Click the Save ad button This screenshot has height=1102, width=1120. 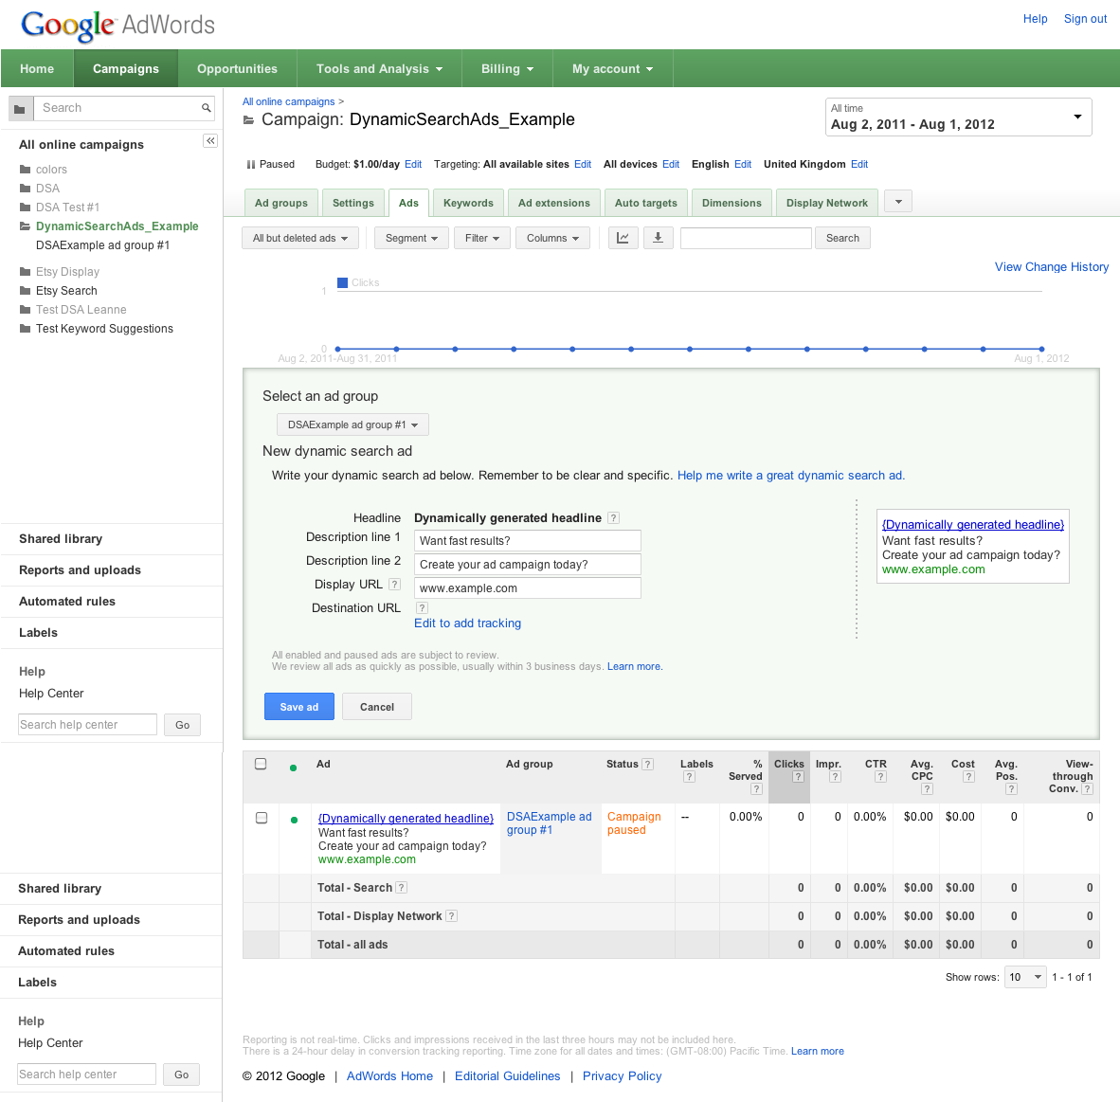point(299,706)
